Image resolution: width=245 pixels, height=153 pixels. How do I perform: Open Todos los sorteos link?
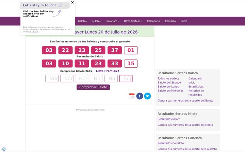tap(168, 79)
